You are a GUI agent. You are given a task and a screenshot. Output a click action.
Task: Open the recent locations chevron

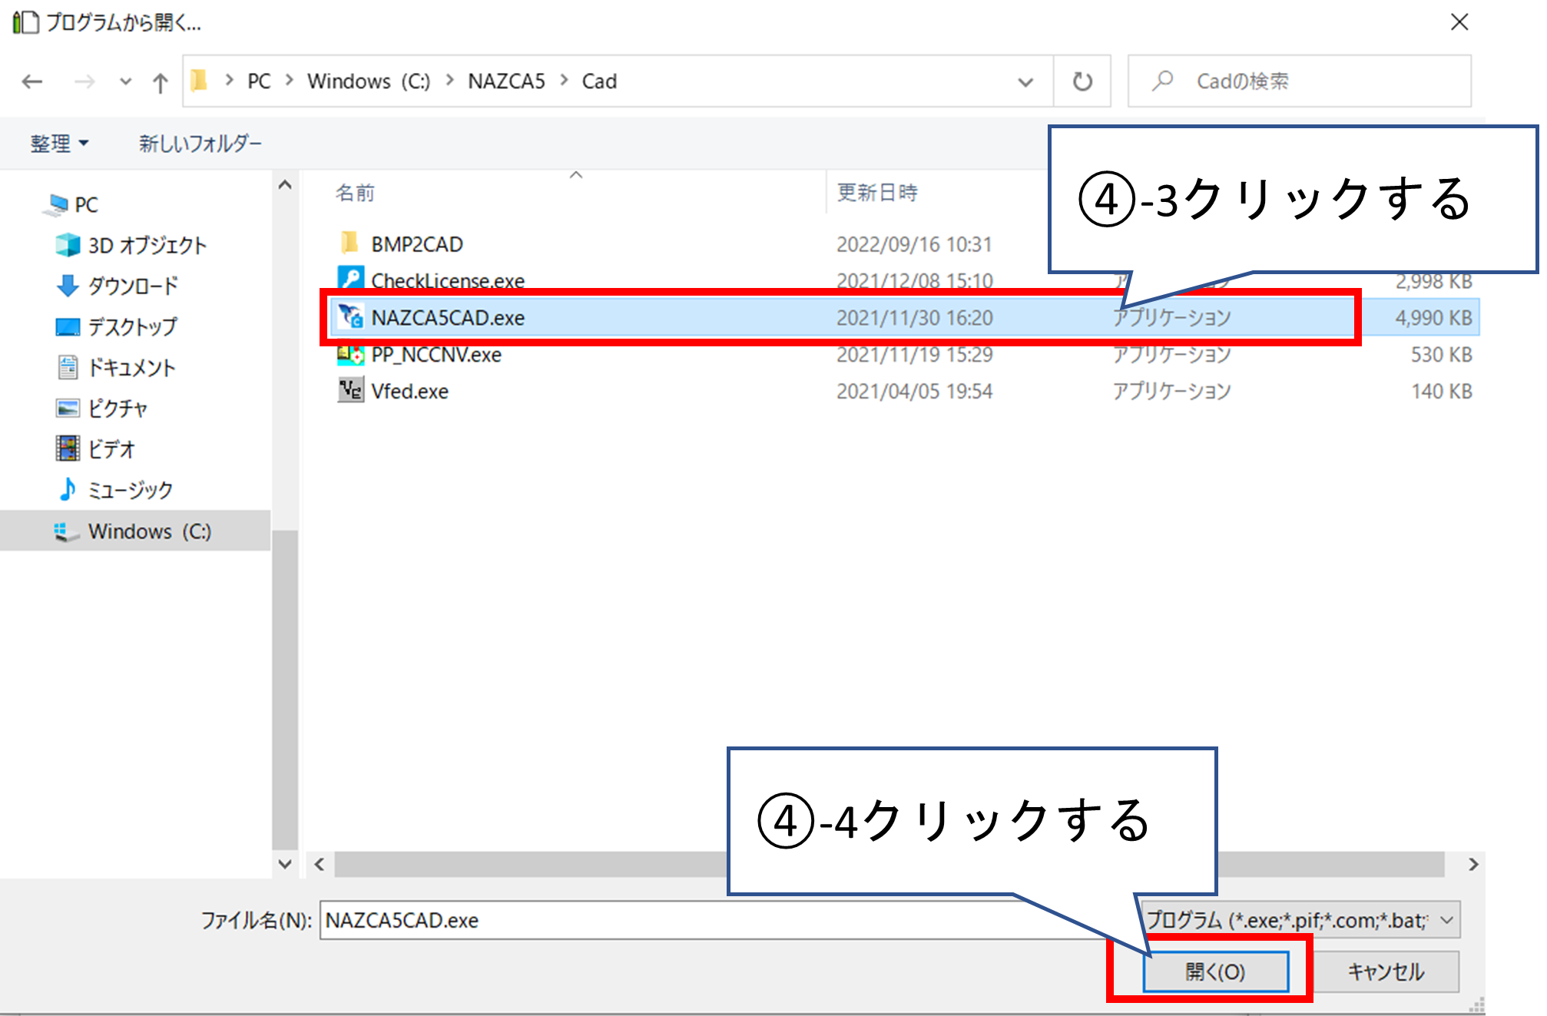coord(125,81)
